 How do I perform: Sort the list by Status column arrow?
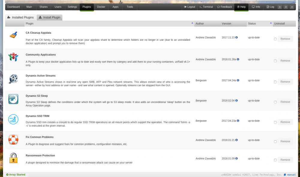pos(271,23)
